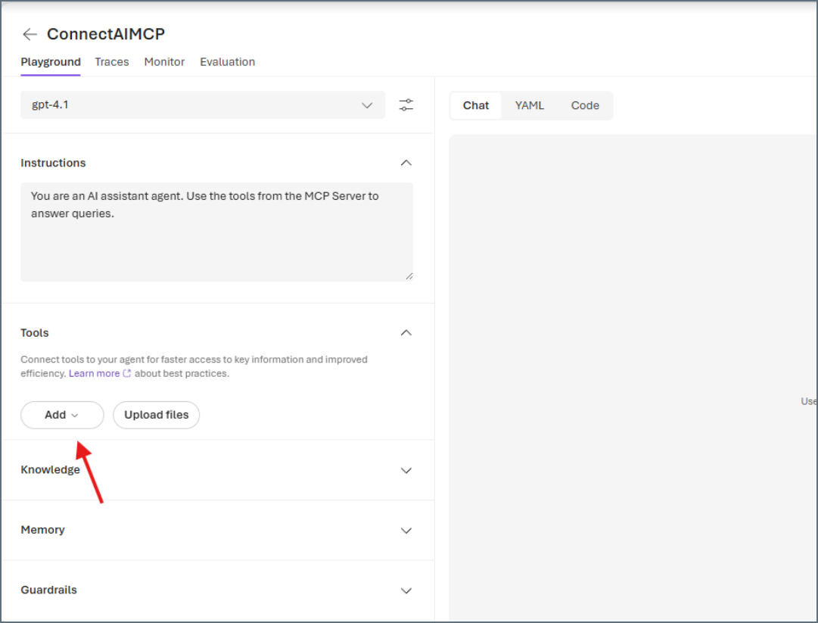Expand the Memory section
Image resolution: width=818 pixels, height=623 pixels.
[406, 530]
